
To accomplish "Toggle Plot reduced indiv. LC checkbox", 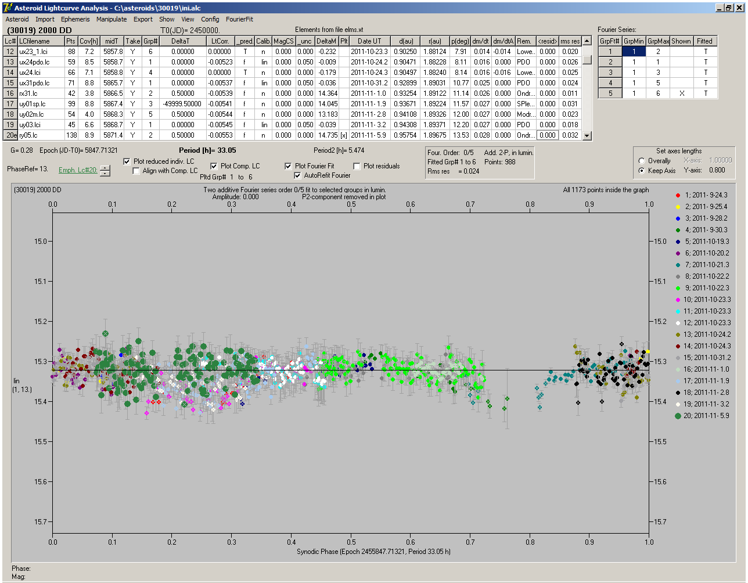I will (x=127, y=161).
